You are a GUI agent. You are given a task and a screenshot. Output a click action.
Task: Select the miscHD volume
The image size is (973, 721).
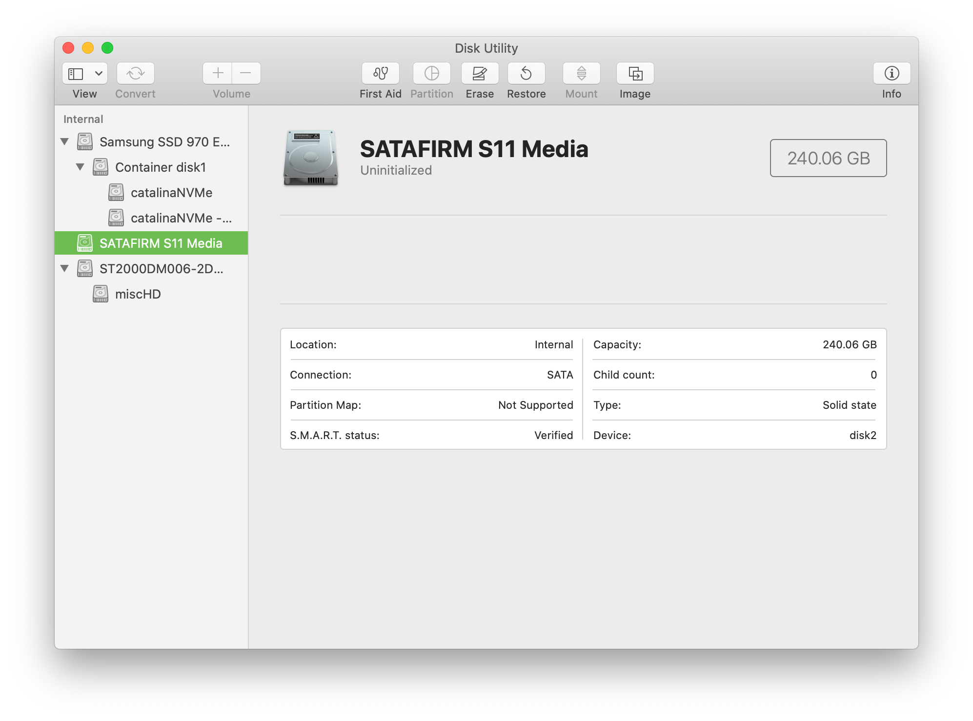[x=138, y=294]
